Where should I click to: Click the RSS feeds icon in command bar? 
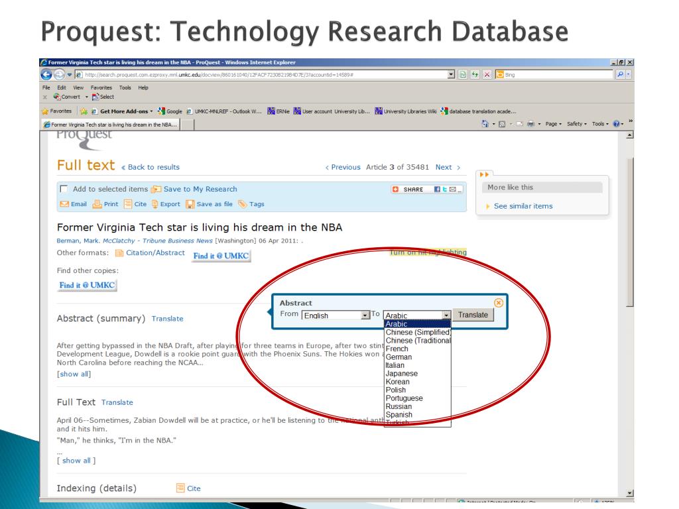502,124
